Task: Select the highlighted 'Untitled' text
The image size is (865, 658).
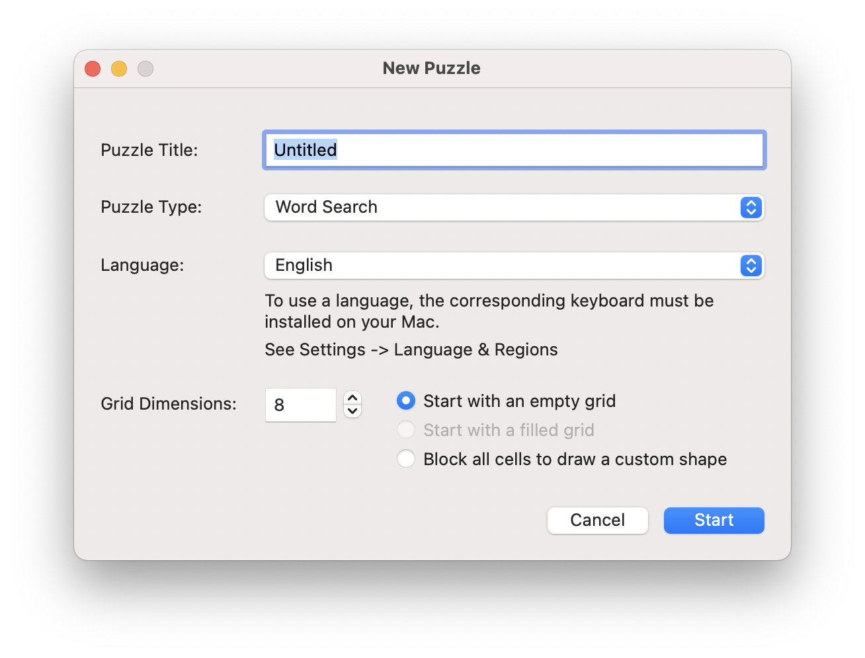Action: coord(305,150)
